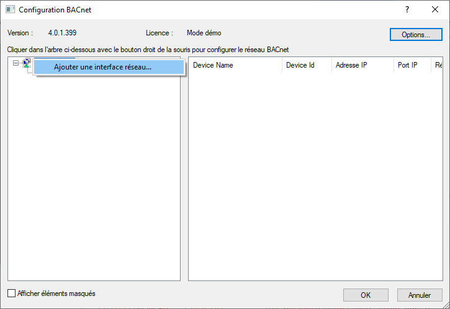Screen dimensions: 450x309
Task: Click the resize grip in dialog corner
Action: click(446, 305)
